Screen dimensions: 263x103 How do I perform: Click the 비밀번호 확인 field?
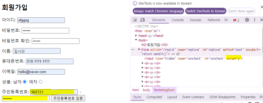click(55, 41)
